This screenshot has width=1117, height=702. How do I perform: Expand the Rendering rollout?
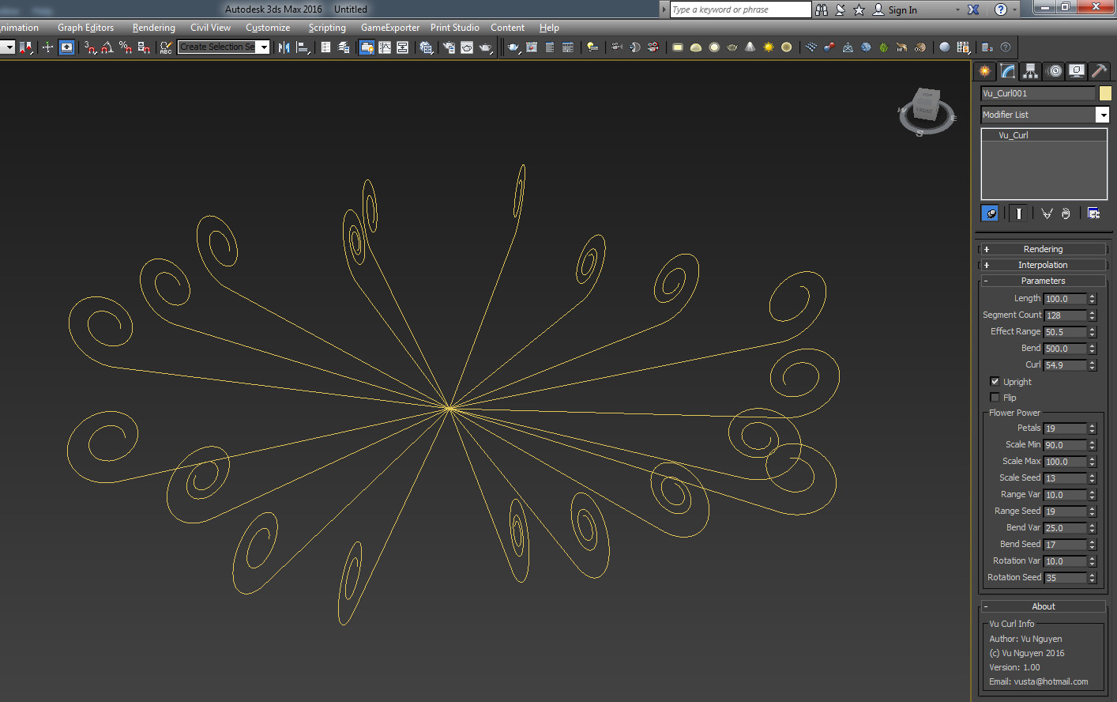(x=1043, y=249)
